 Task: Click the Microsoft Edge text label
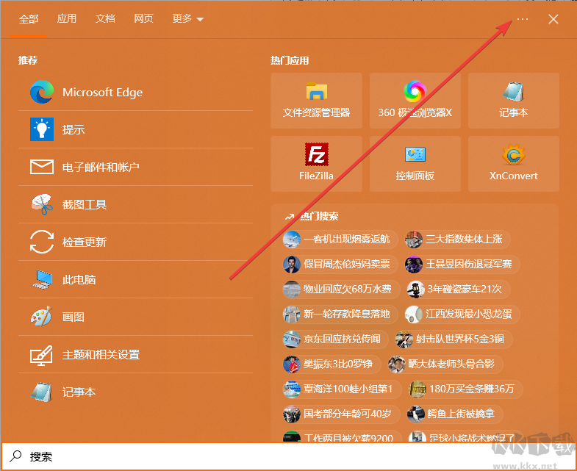[x=102, y=93]
